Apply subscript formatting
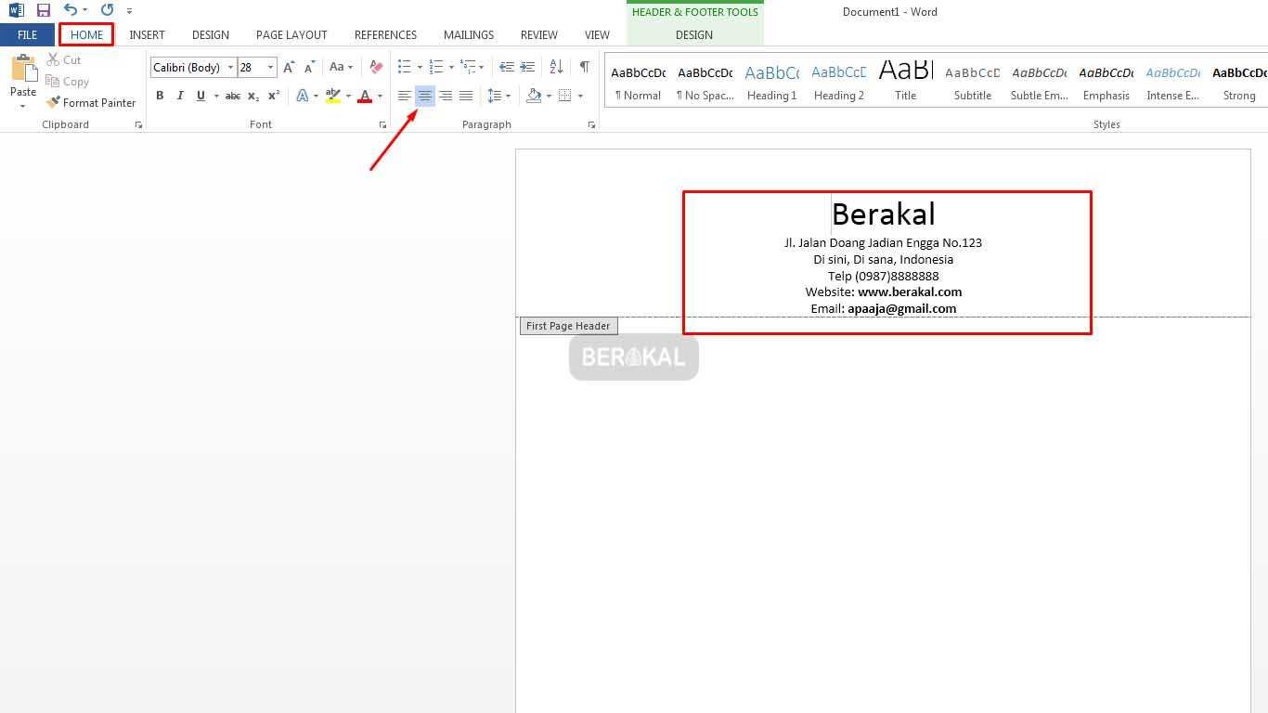 coord(253,96)
